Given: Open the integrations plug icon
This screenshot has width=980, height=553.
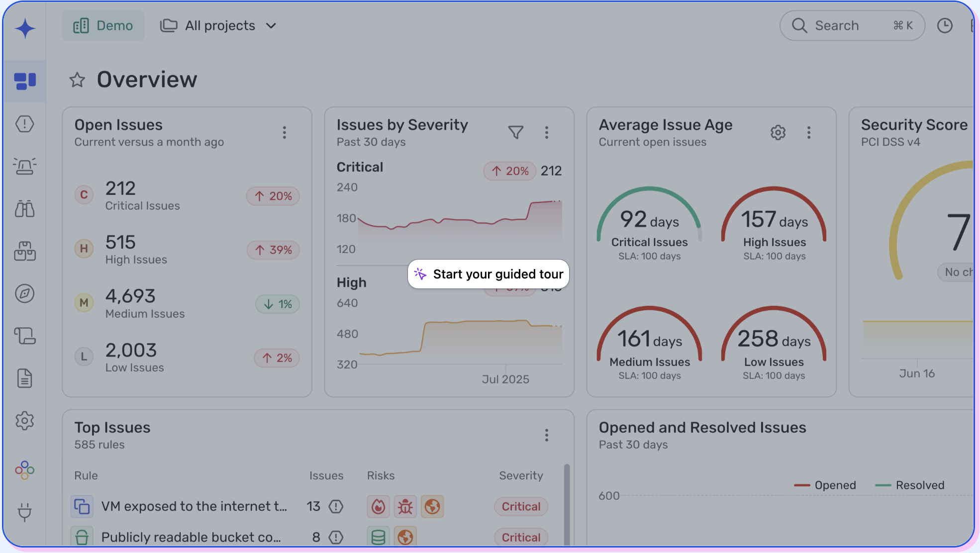Looking at the screenshot, I should pyautogui.click(x=24, y=512).
